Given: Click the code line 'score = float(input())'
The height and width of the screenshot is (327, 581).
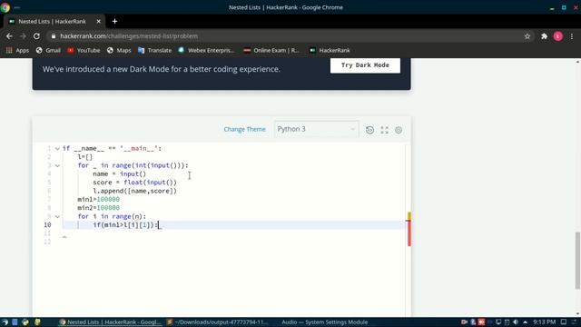Looking at the screenshot, I should (x=135, y=183).
